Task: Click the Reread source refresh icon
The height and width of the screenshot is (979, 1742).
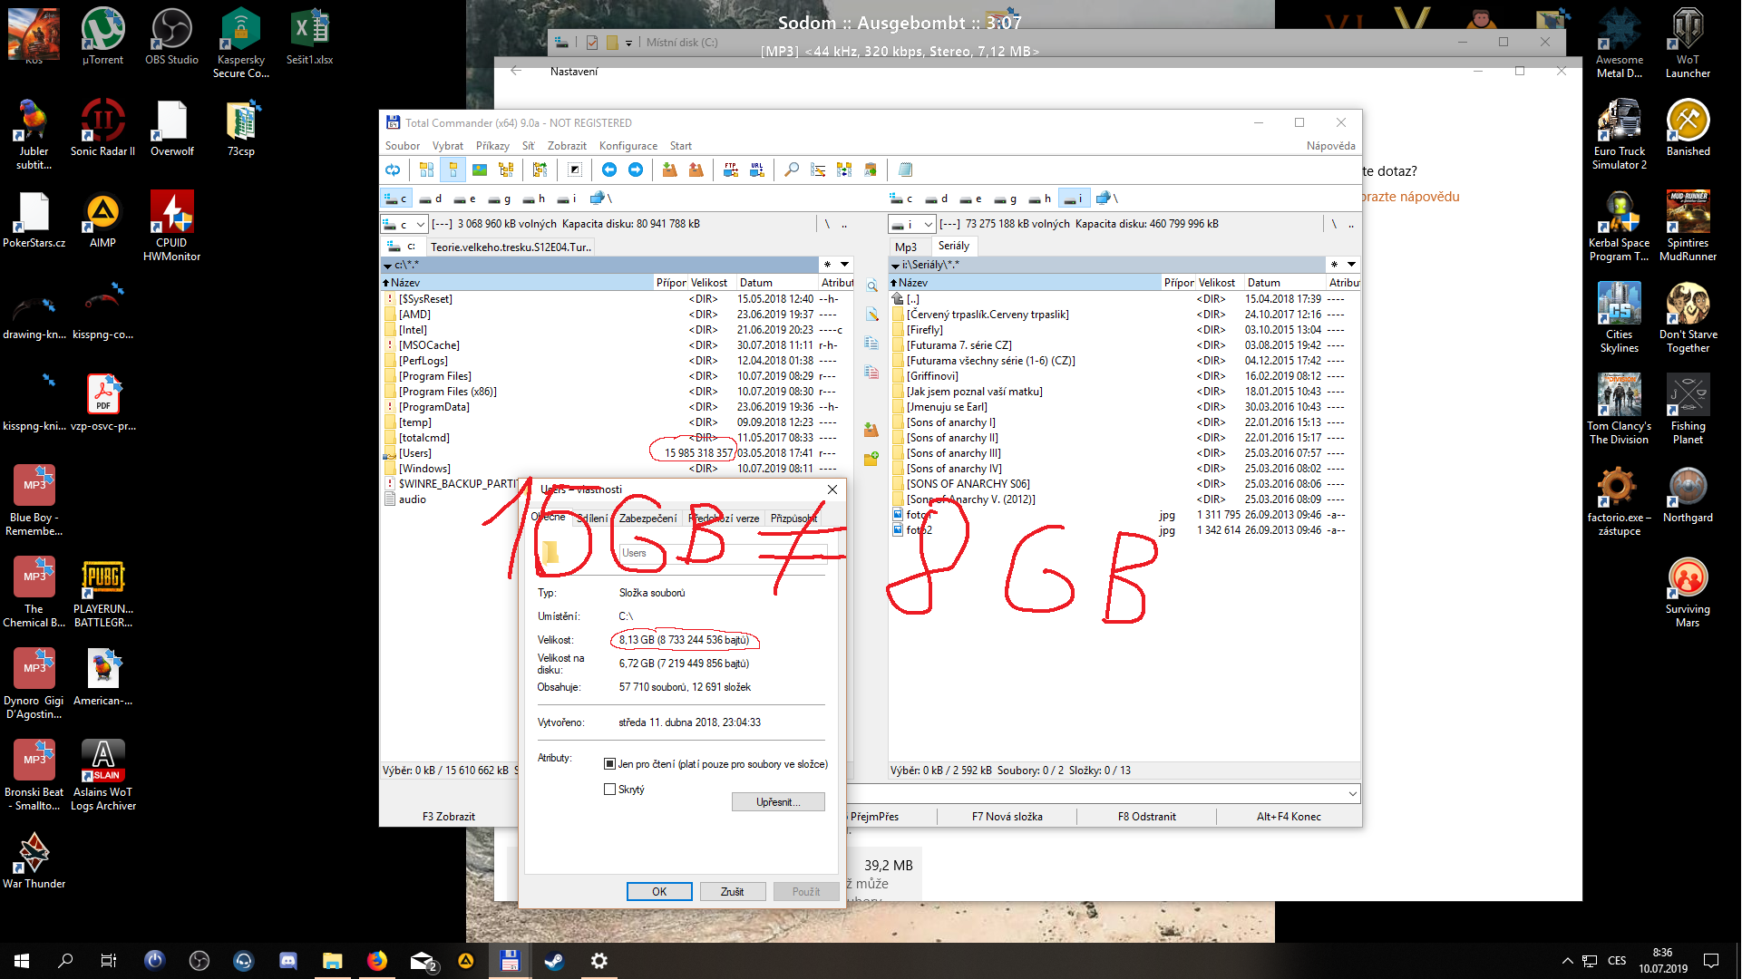Action: (x=393, y=170)
